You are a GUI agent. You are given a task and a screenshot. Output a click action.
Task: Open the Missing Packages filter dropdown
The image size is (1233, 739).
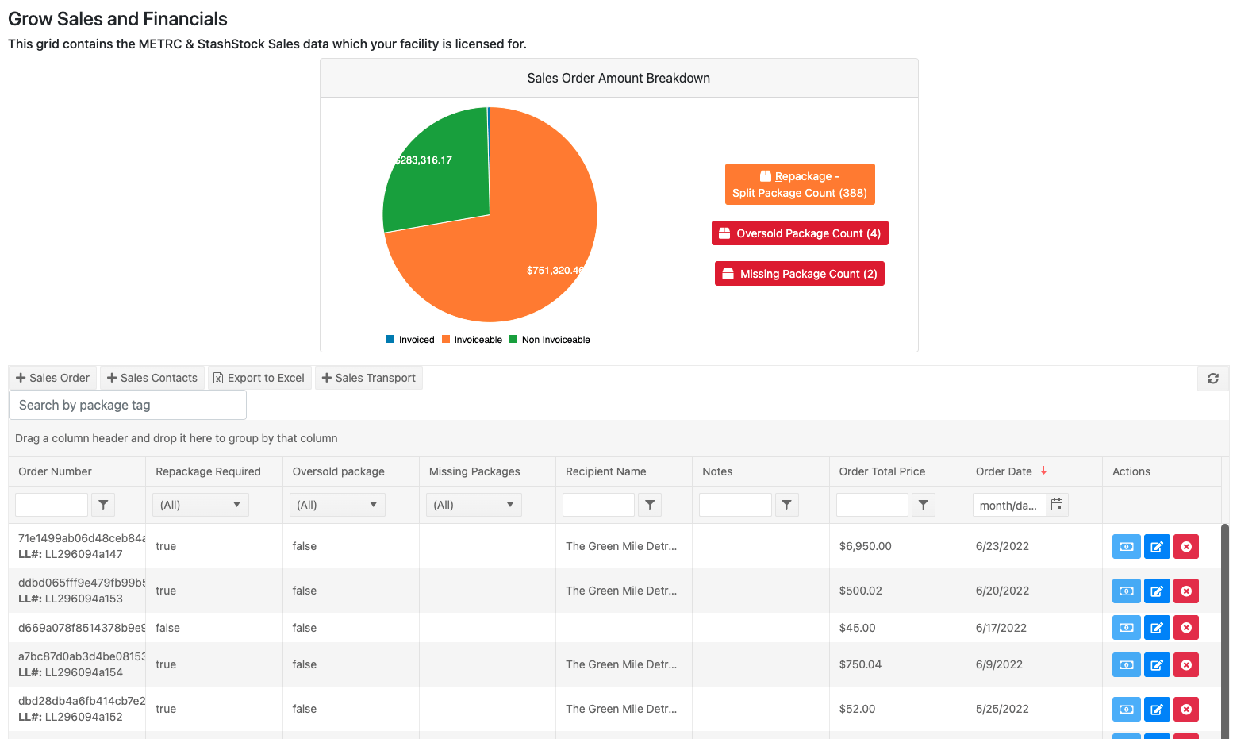pyautogui.click(x=474, y=505)
